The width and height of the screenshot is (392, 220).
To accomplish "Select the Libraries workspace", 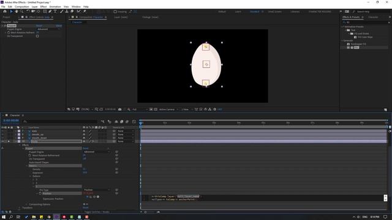I will pyautogui.click(x=295, y=12).
